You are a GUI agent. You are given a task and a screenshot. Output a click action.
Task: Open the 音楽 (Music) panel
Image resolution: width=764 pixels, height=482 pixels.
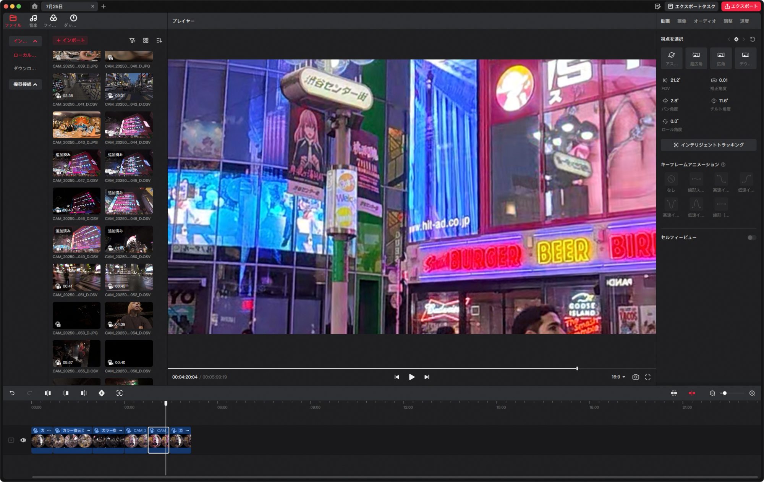pyautogui.click(x=33, y=21)
